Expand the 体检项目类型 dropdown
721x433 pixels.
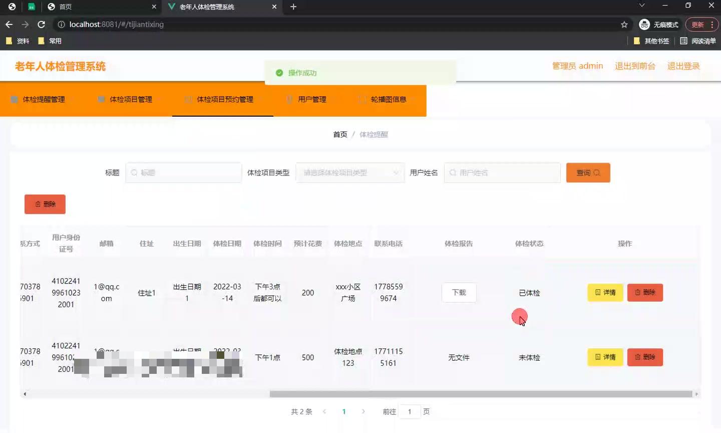pos(350,172)
